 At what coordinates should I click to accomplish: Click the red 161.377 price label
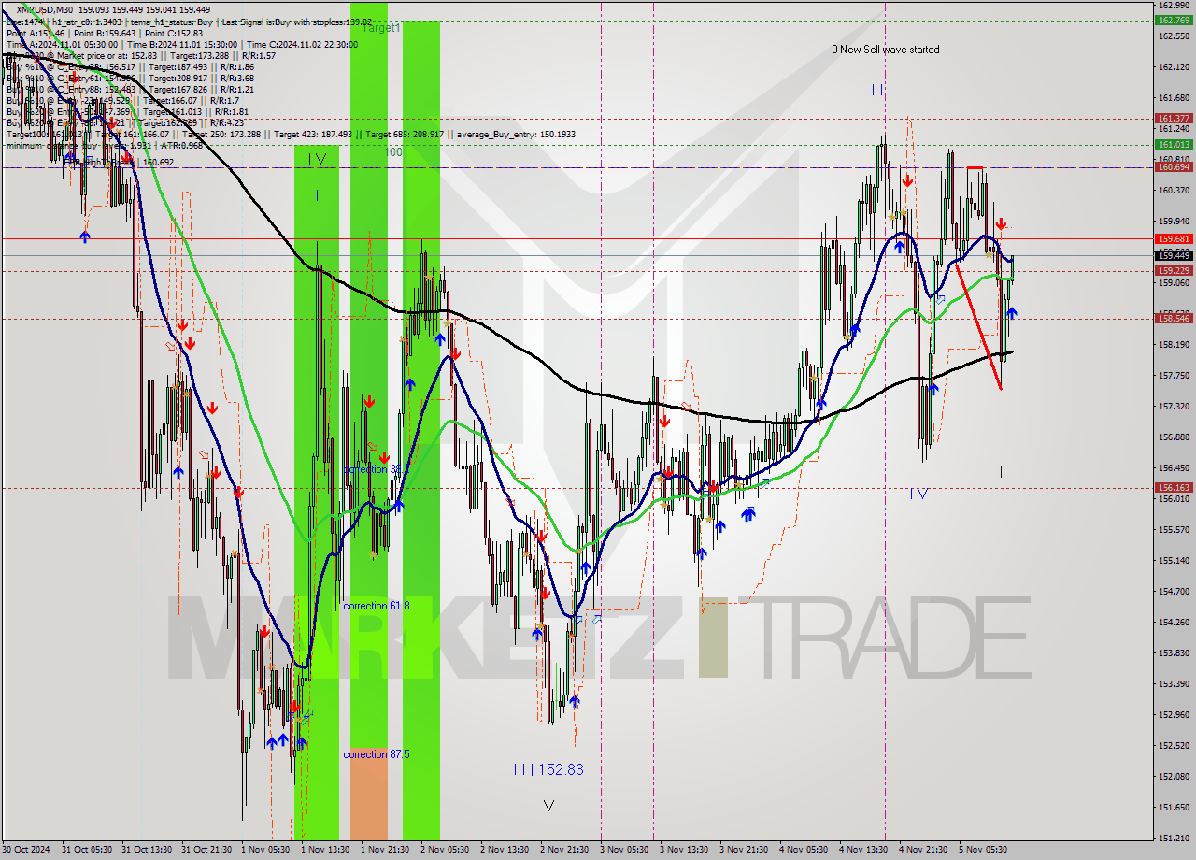1173,119
